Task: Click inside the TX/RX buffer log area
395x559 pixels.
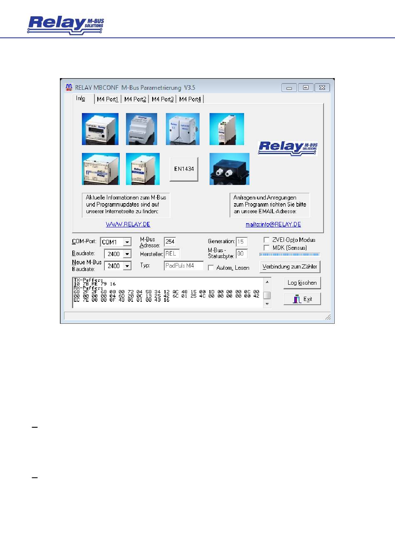Action: click(168, 293)
